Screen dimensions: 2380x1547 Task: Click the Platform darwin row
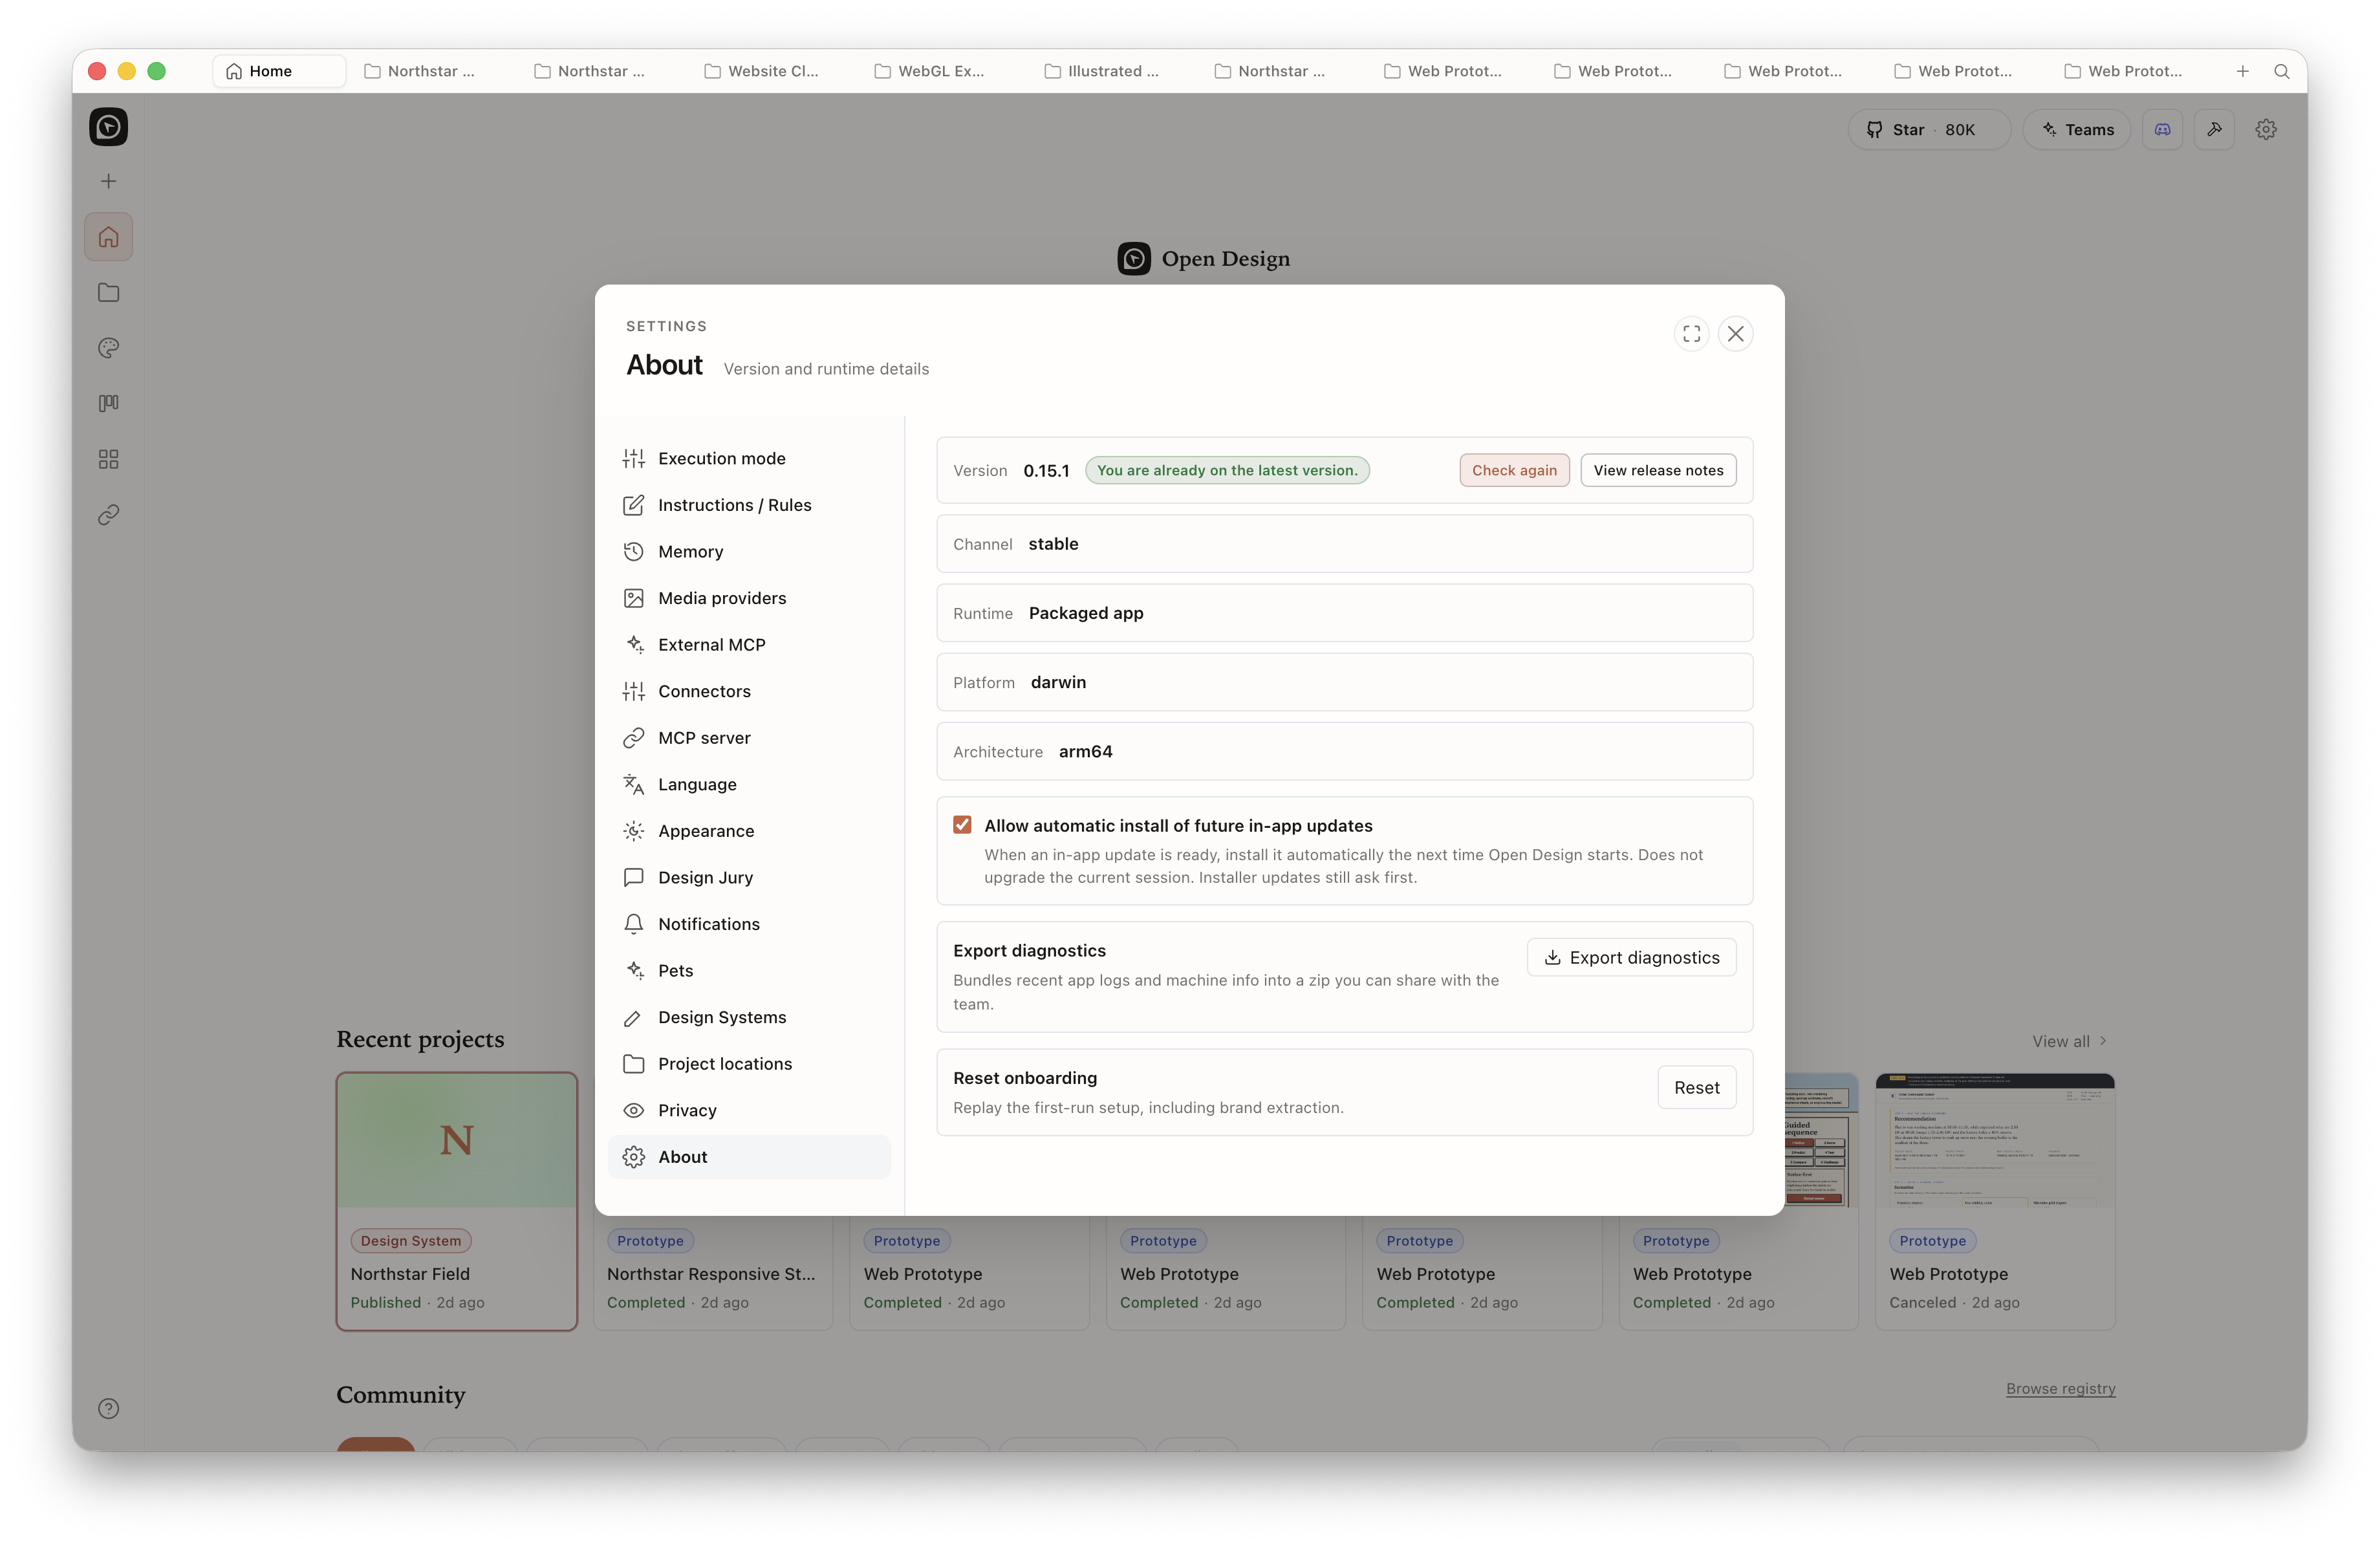pos(1344,682)
